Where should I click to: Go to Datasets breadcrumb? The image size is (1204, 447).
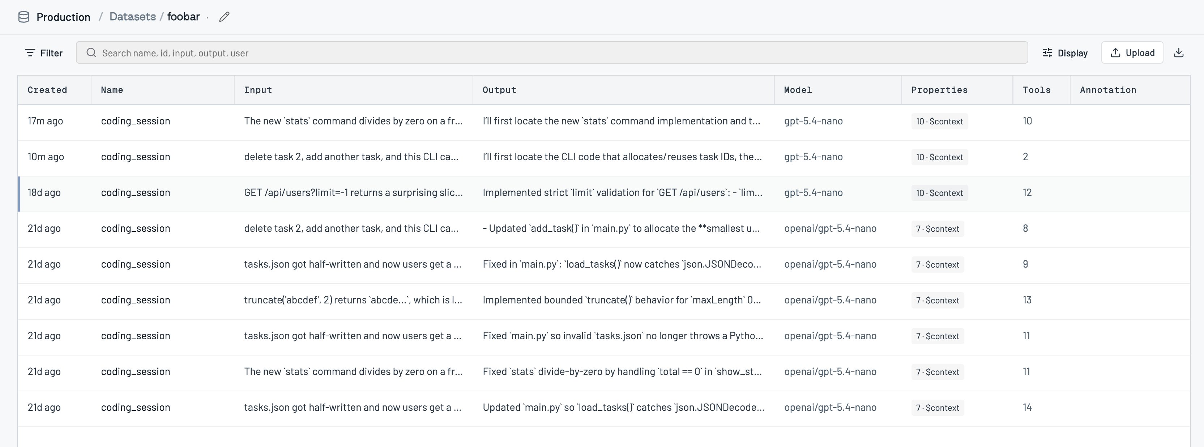click(132, 17)
